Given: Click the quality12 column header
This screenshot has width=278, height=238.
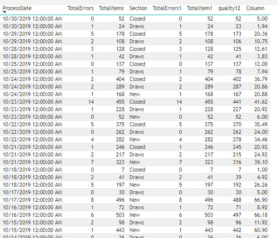Looking at the screenshot, I should point(229,8).
